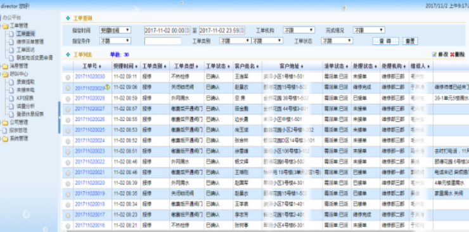
Task: Sort by the 客户地址 column arrow
Action: coord(302,67)
